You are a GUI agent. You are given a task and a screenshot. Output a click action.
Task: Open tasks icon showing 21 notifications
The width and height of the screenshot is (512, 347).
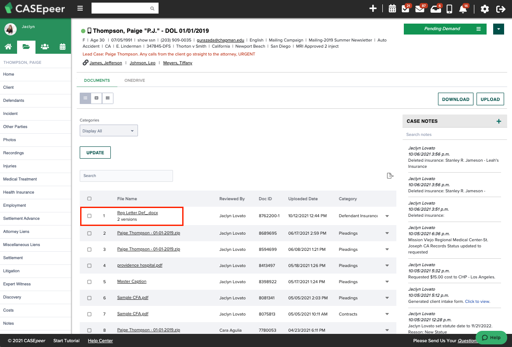(x=406, y=9)
